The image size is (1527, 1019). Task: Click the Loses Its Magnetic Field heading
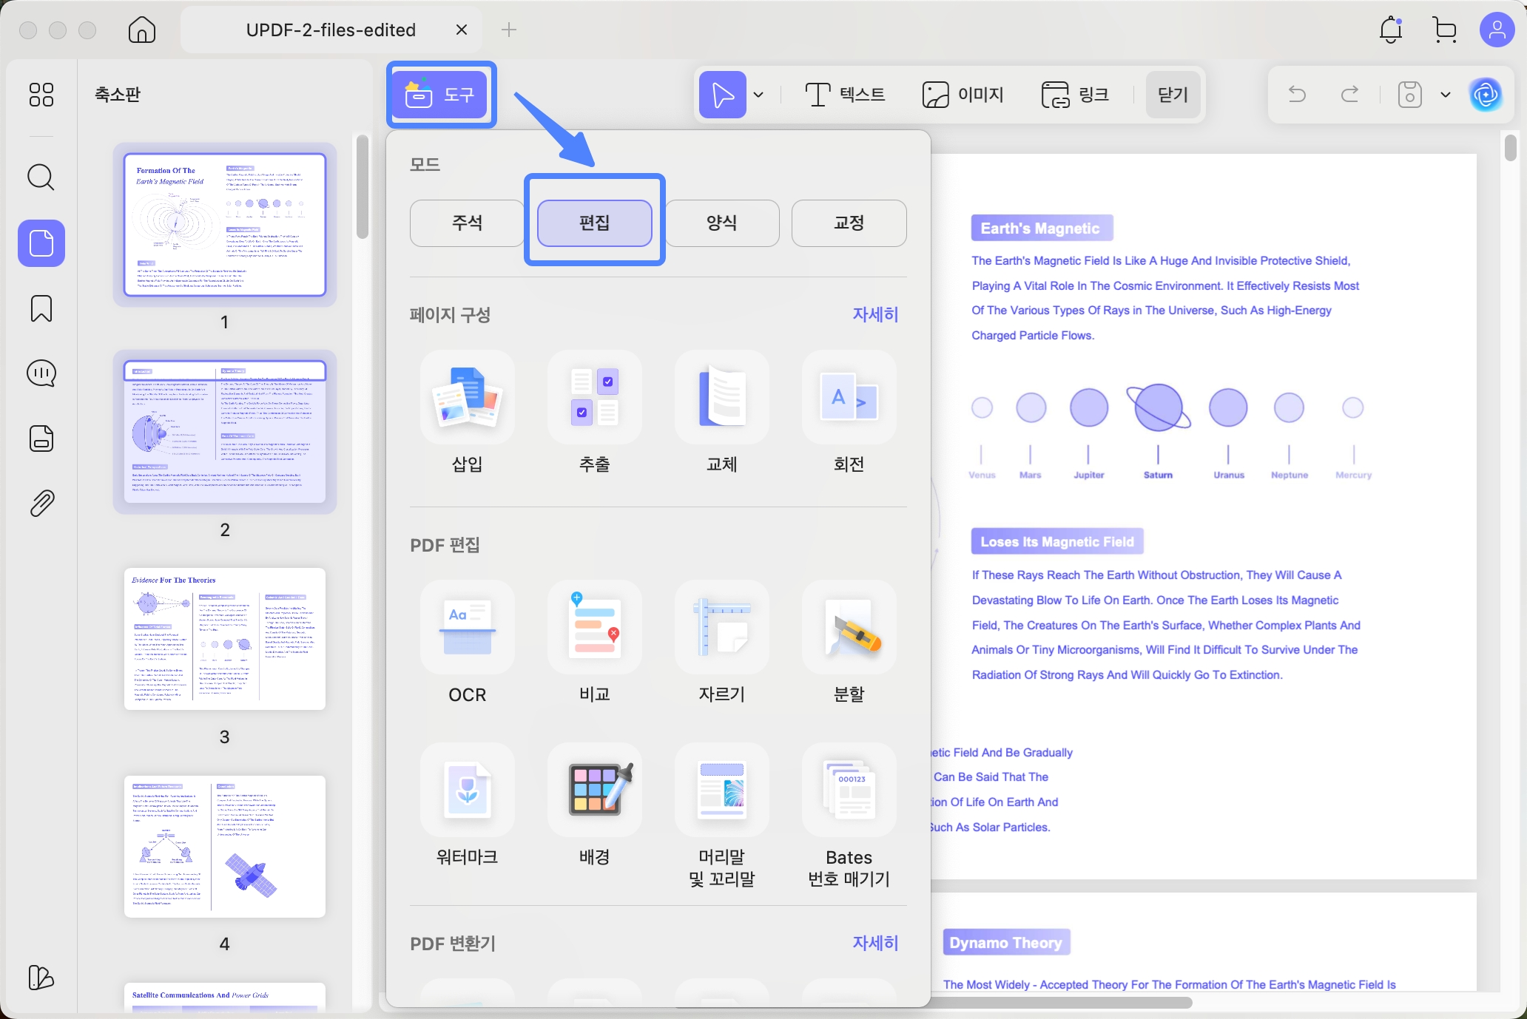1057,542
